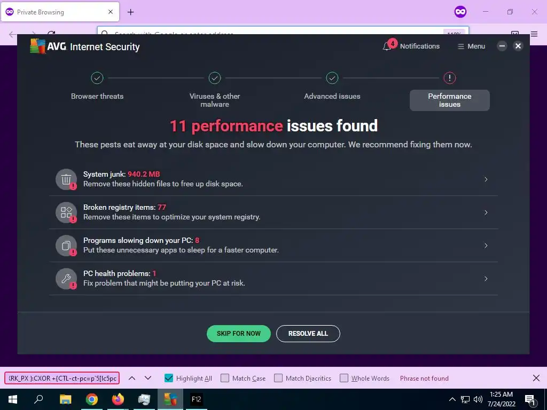Viewport: 547px width, 410px height.
Task: Open Windows taskbar search
Action: pos(38,399)
